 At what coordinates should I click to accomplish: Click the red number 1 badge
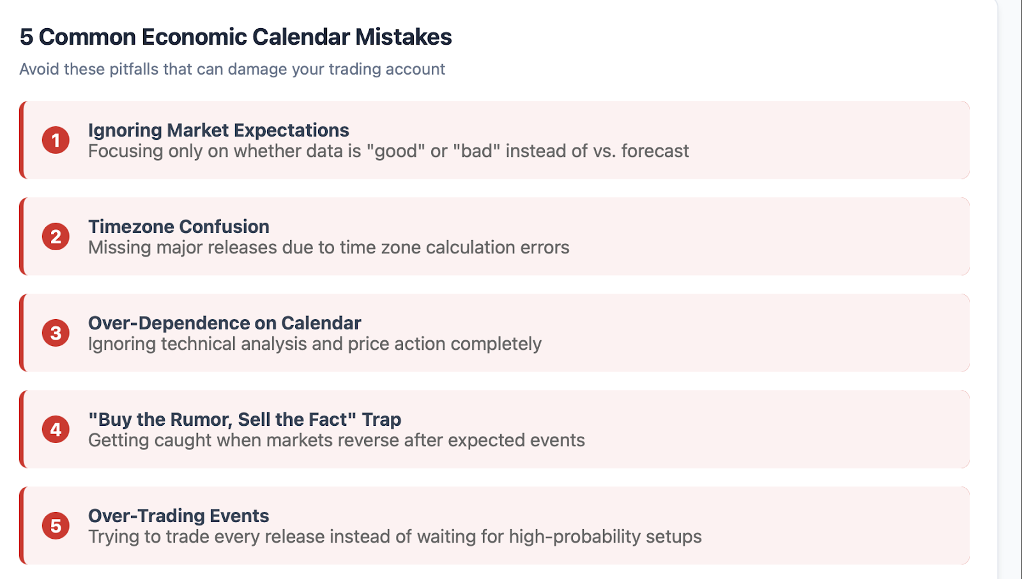(x=56, y=140)
